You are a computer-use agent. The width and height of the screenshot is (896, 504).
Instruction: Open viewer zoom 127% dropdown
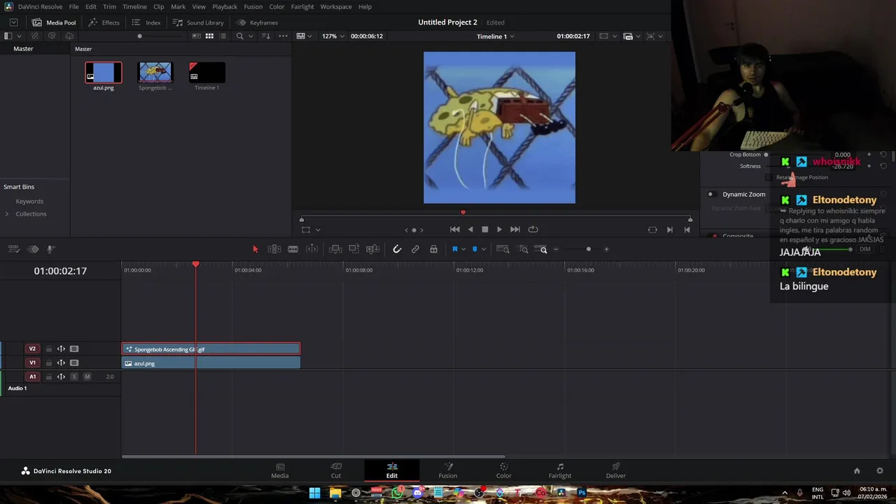[332, 36]
